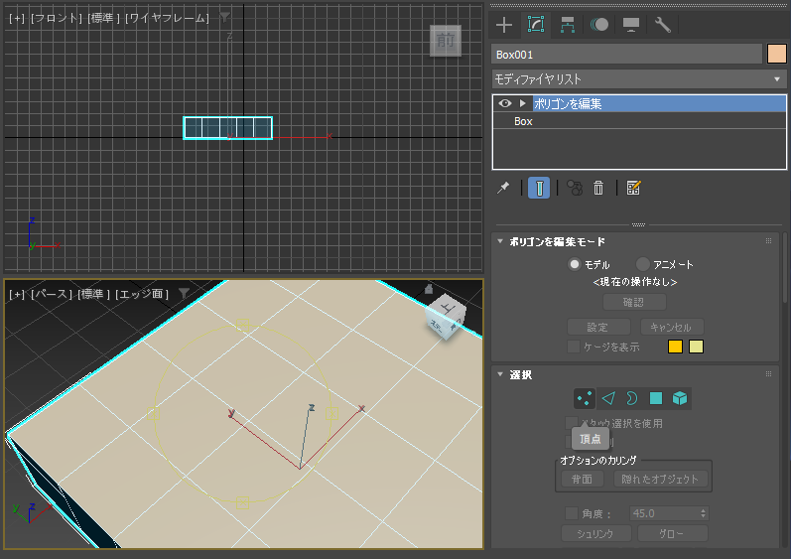Screen dimensions: 791x559
Task: Enable スタック選択を使用 checkbox
Action: (x=572, y=423)
